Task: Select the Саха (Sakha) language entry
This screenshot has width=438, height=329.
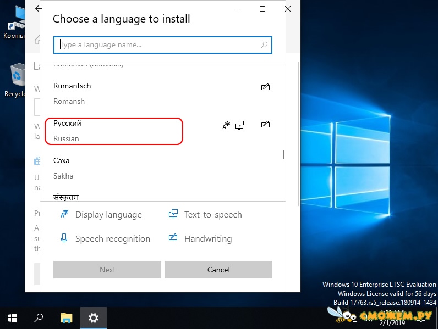Action: 162,169
